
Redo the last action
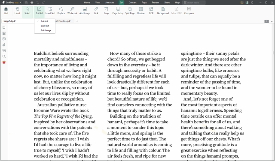coord(43,3)
